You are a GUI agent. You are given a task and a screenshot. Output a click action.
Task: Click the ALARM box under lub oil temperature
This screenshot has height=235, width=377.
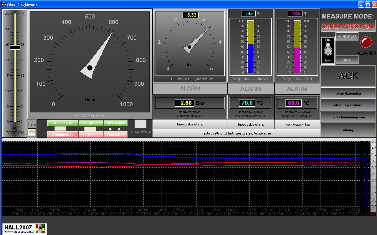(x=297, y=89)
